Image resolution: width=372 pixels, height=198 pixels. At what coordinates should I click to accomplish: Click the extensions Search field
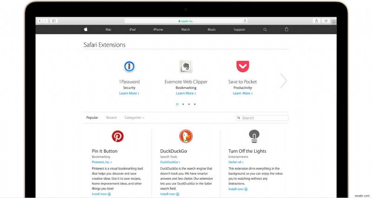263,118
